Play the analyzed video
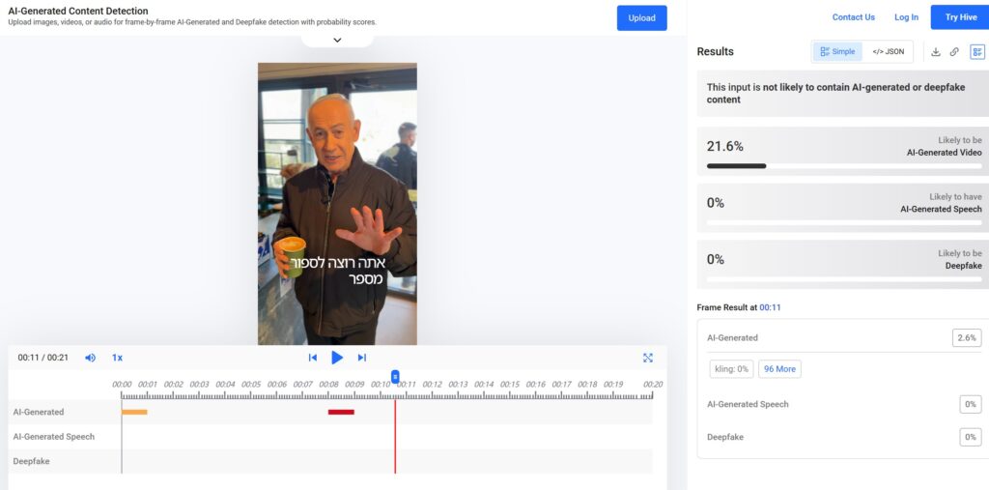Viewport: 989px width, 490px height. pyautogui.click(x=337, y=358)
